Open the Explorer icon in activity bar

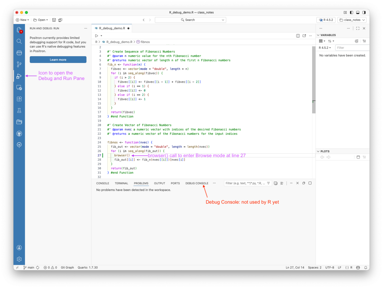click(19, 30)
